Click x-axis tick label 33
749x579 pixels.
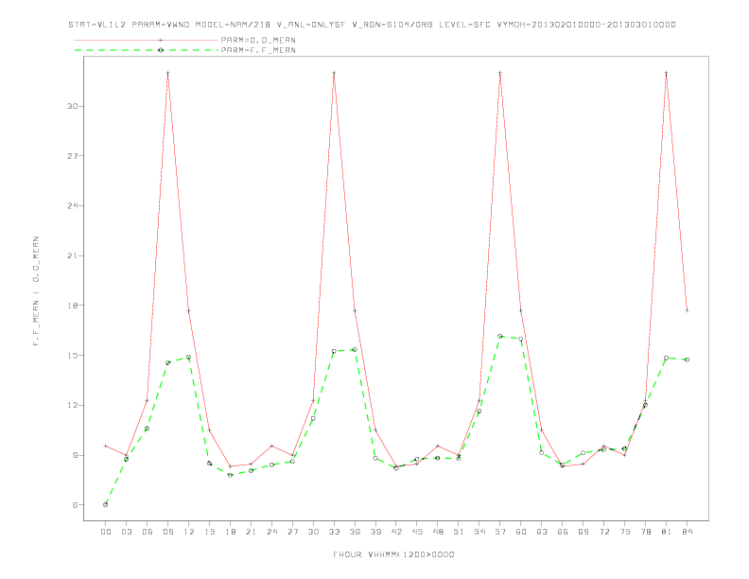pyautogui.click(x=334, y=532)
